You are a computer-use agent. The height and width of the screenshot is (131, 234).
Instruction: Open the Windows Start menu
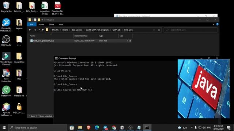click(x=4, y=128)
